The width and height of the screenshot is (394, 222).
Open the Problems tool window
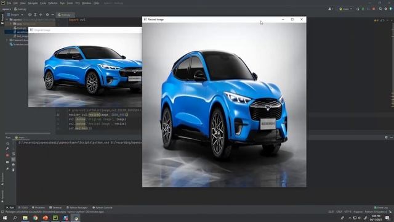[x=38, y=208]
